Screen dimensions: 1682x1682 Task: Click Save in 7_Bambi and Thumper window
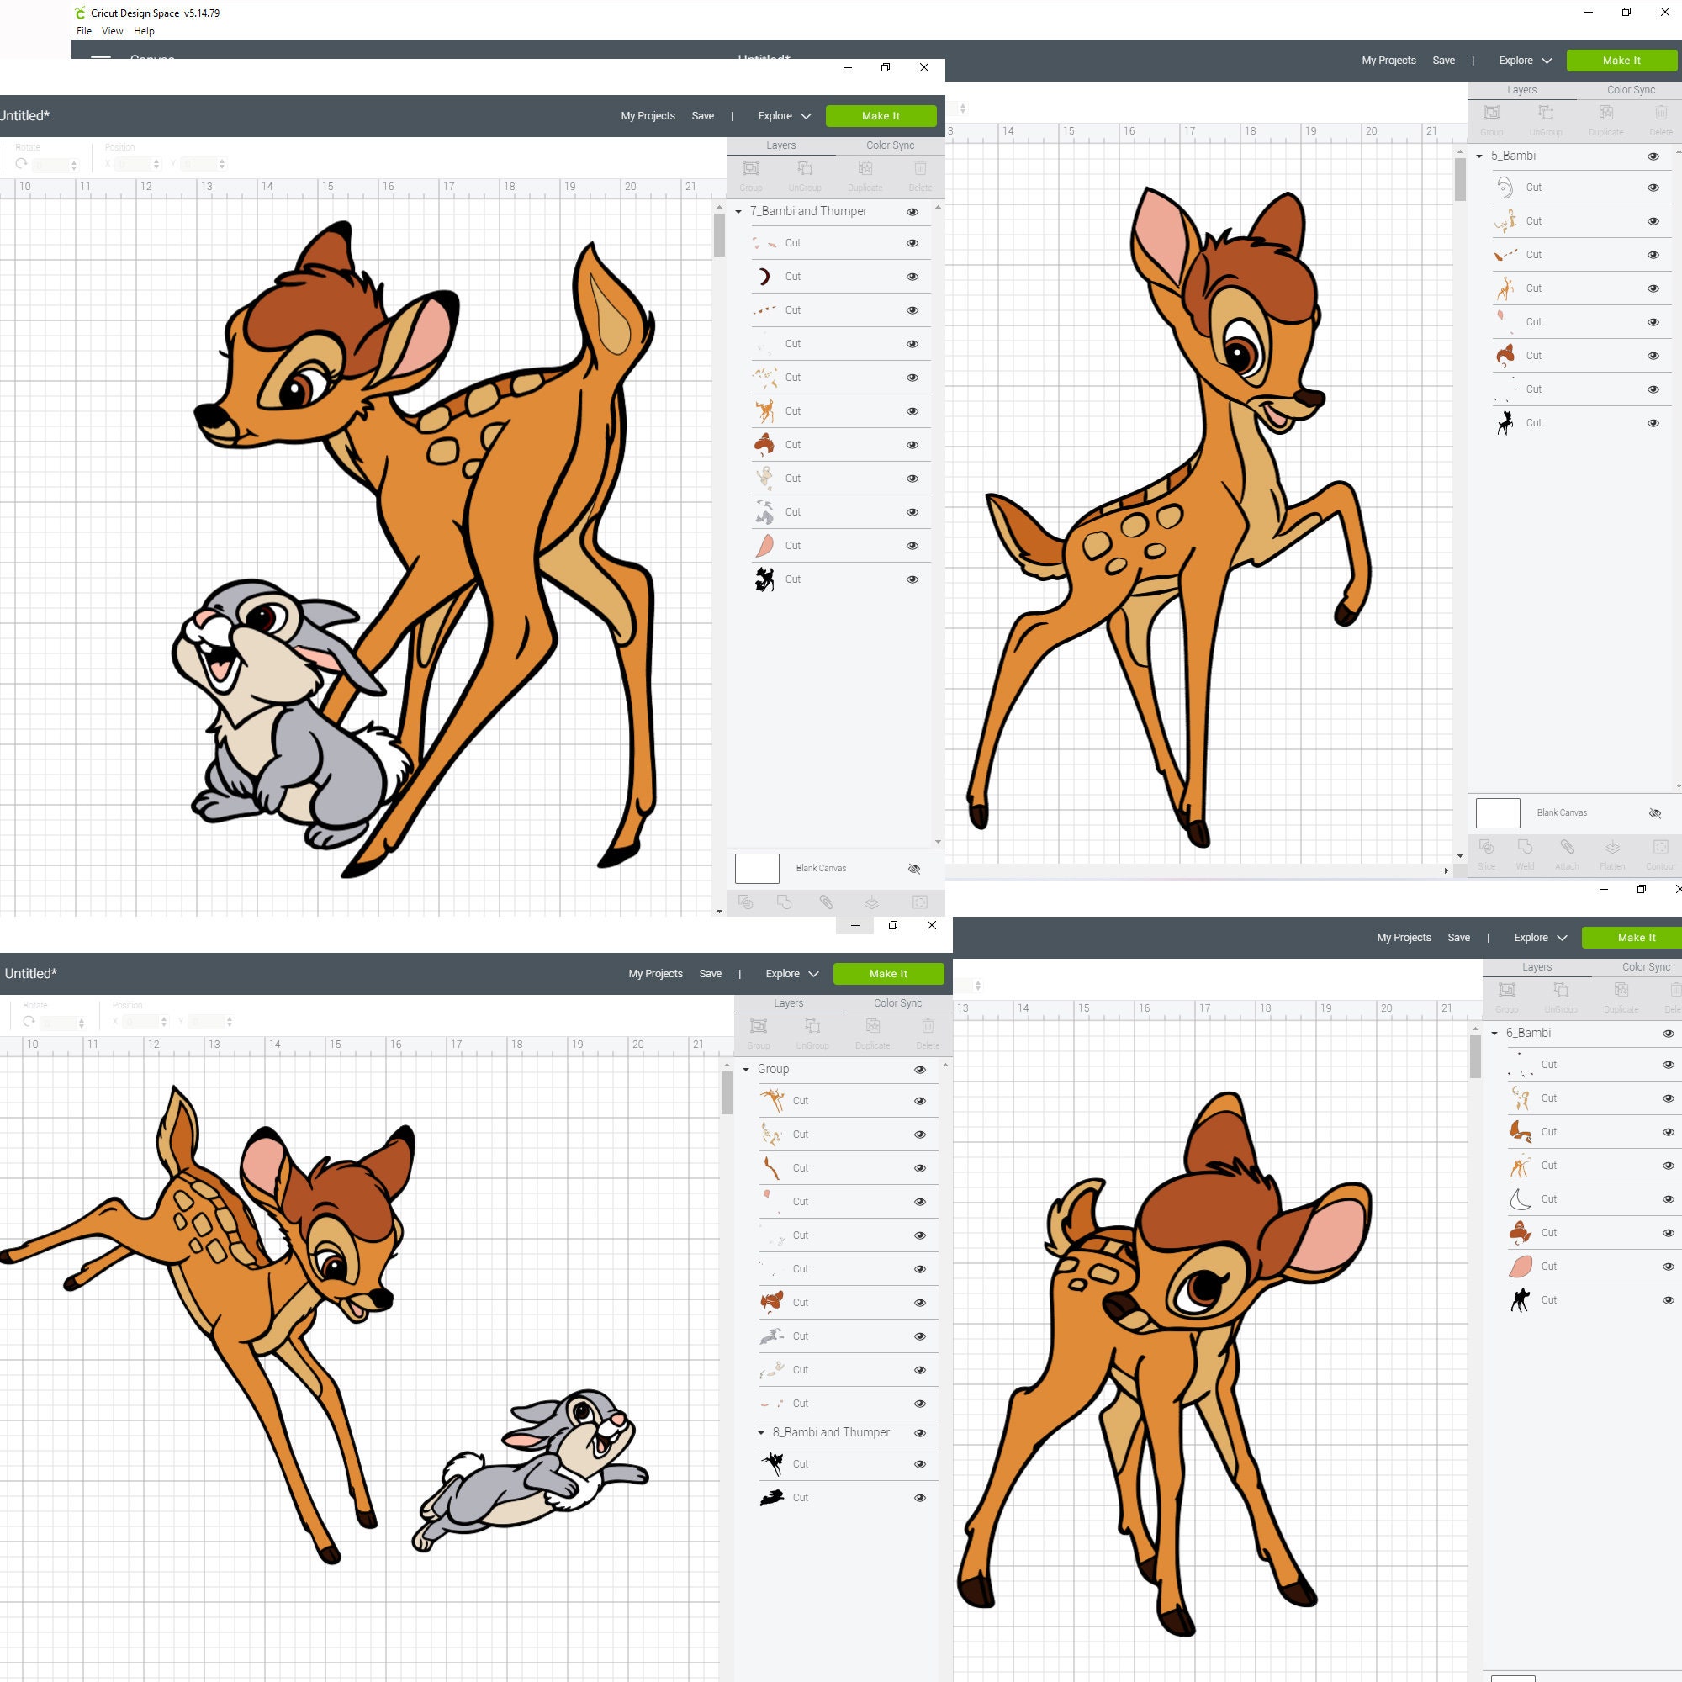coord(702,116)
